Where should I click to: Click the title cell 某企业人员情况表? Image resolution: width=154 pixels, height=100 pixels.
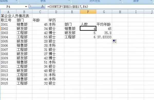[x=15, y=16]
